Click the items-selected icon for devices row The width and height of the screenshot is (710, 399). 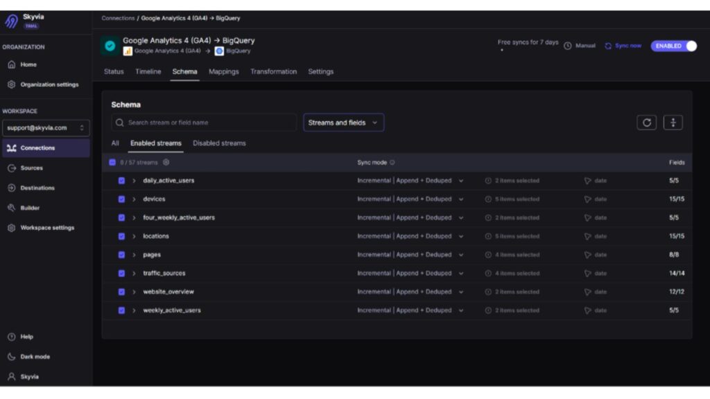click(488, 199)
